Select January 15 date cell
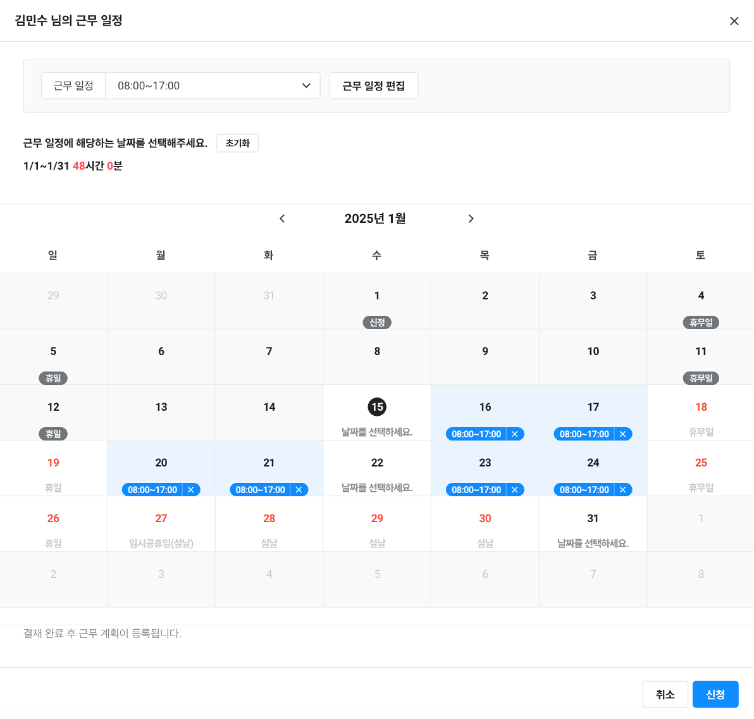Viewport: 754px width, 719px height. (377, 413)
